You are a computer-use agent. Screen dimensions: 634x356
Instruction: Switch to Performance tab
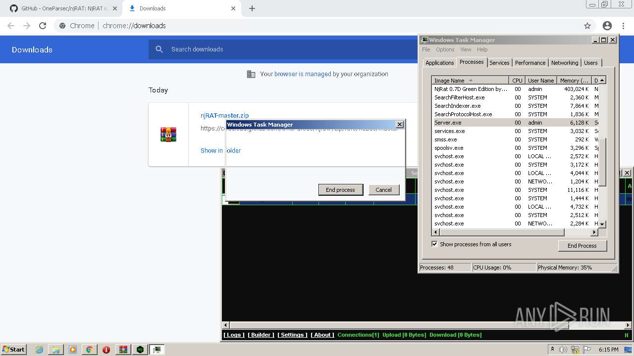coord(530,63)
